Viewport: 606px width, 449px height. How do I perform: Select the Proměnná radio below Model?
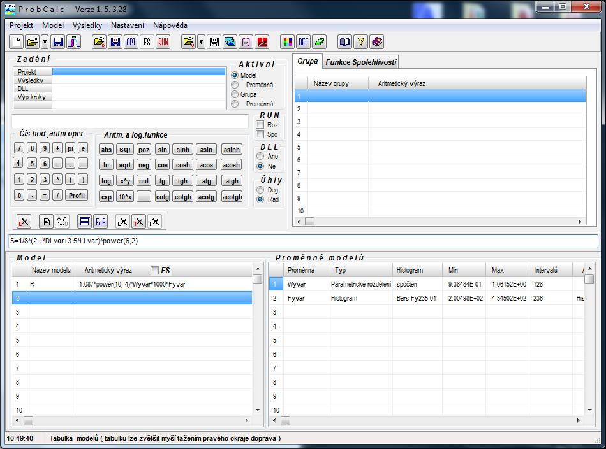[235, 85]
